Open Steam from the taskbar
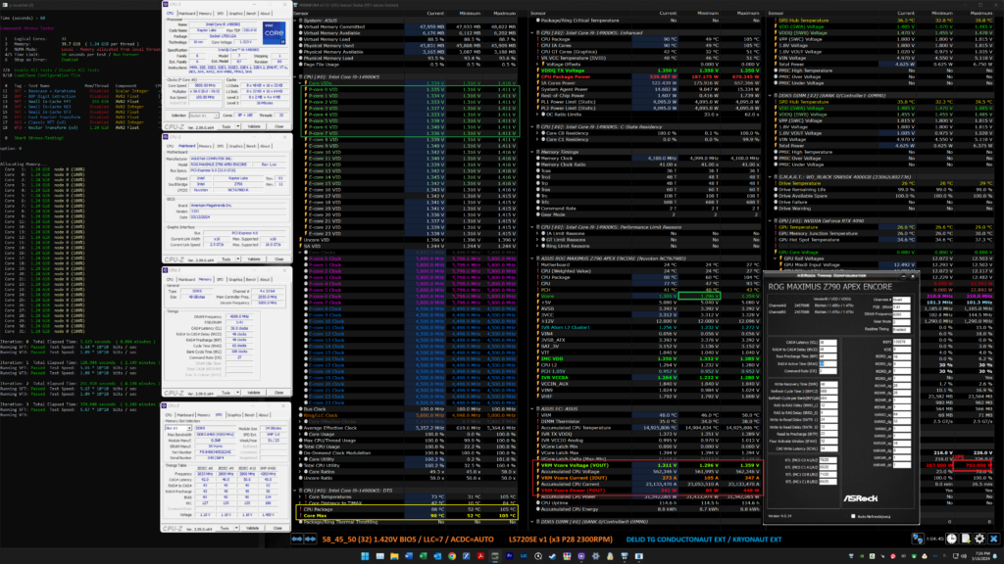 pyautogui.click(x=552, y=556)
